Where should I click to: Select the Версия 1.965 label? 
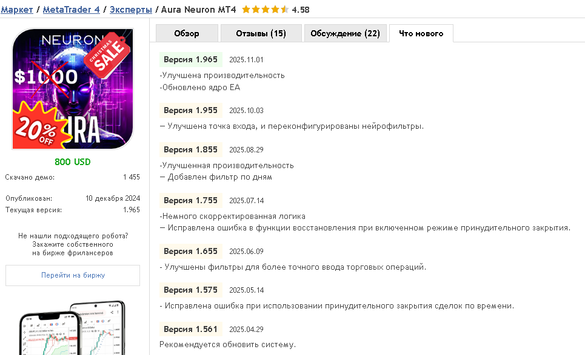[x=190, y=59]
